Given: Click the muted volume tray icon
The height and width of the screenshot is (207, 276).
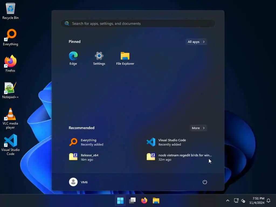Looking at the screenshot, I should tap(243, 201).
